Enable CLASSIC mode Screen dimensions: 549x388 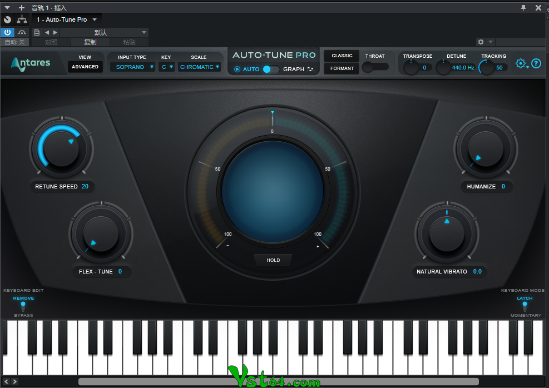click(342, 56)
